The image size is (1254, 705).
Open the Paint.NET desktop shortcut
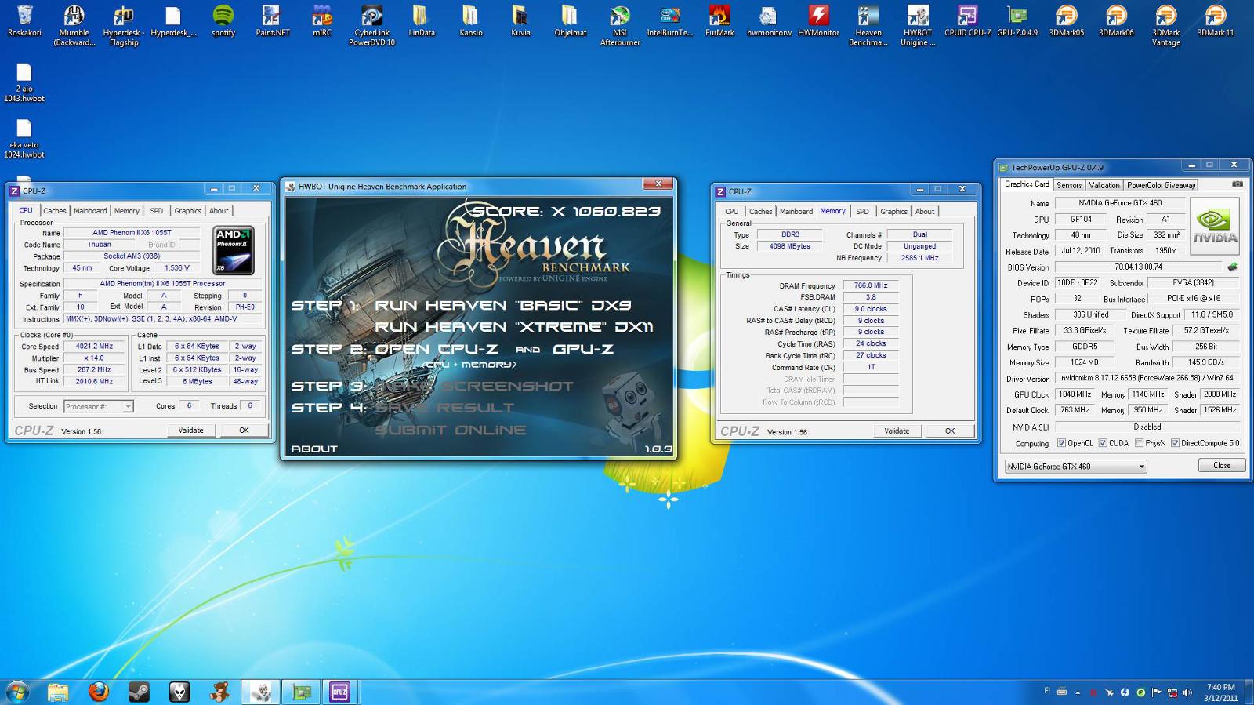(273, 21)
